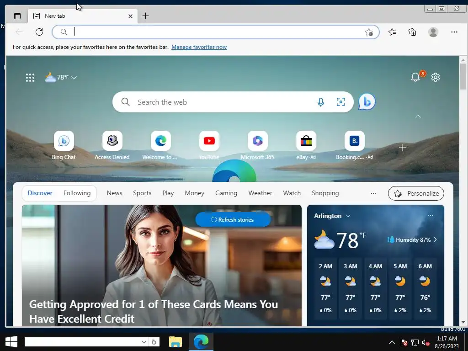This screenshot has height=351, width=468.
Task: Add this page to favorites star icon
Action: [369, 32]
